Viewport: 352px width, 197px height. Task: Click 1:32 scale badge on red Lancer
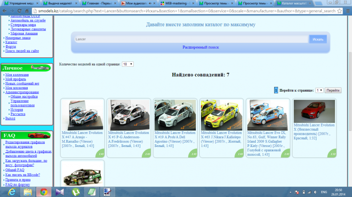[x=333, y=154]
